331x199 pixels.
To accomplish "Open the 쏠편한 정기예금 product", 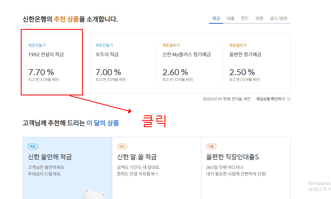I will pos(245,55).
